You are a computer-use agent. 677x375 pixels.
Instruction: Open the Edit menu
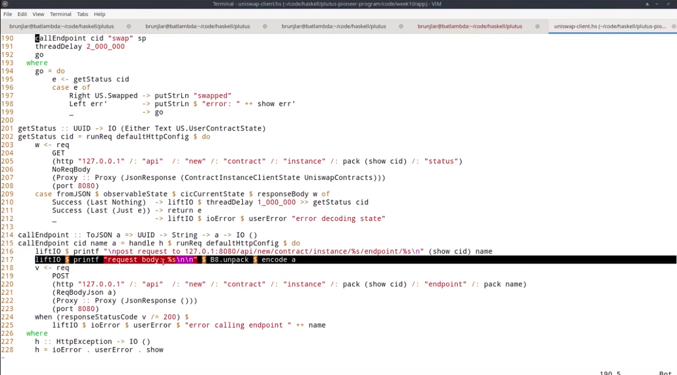pos(22,14)
